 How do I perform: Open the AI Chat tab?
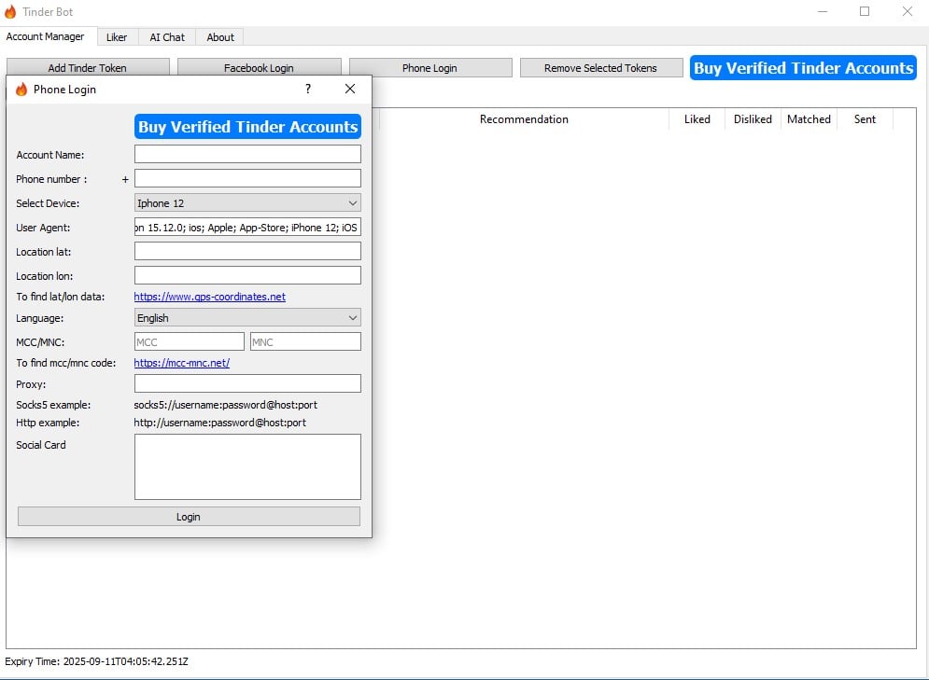[167, 37]
